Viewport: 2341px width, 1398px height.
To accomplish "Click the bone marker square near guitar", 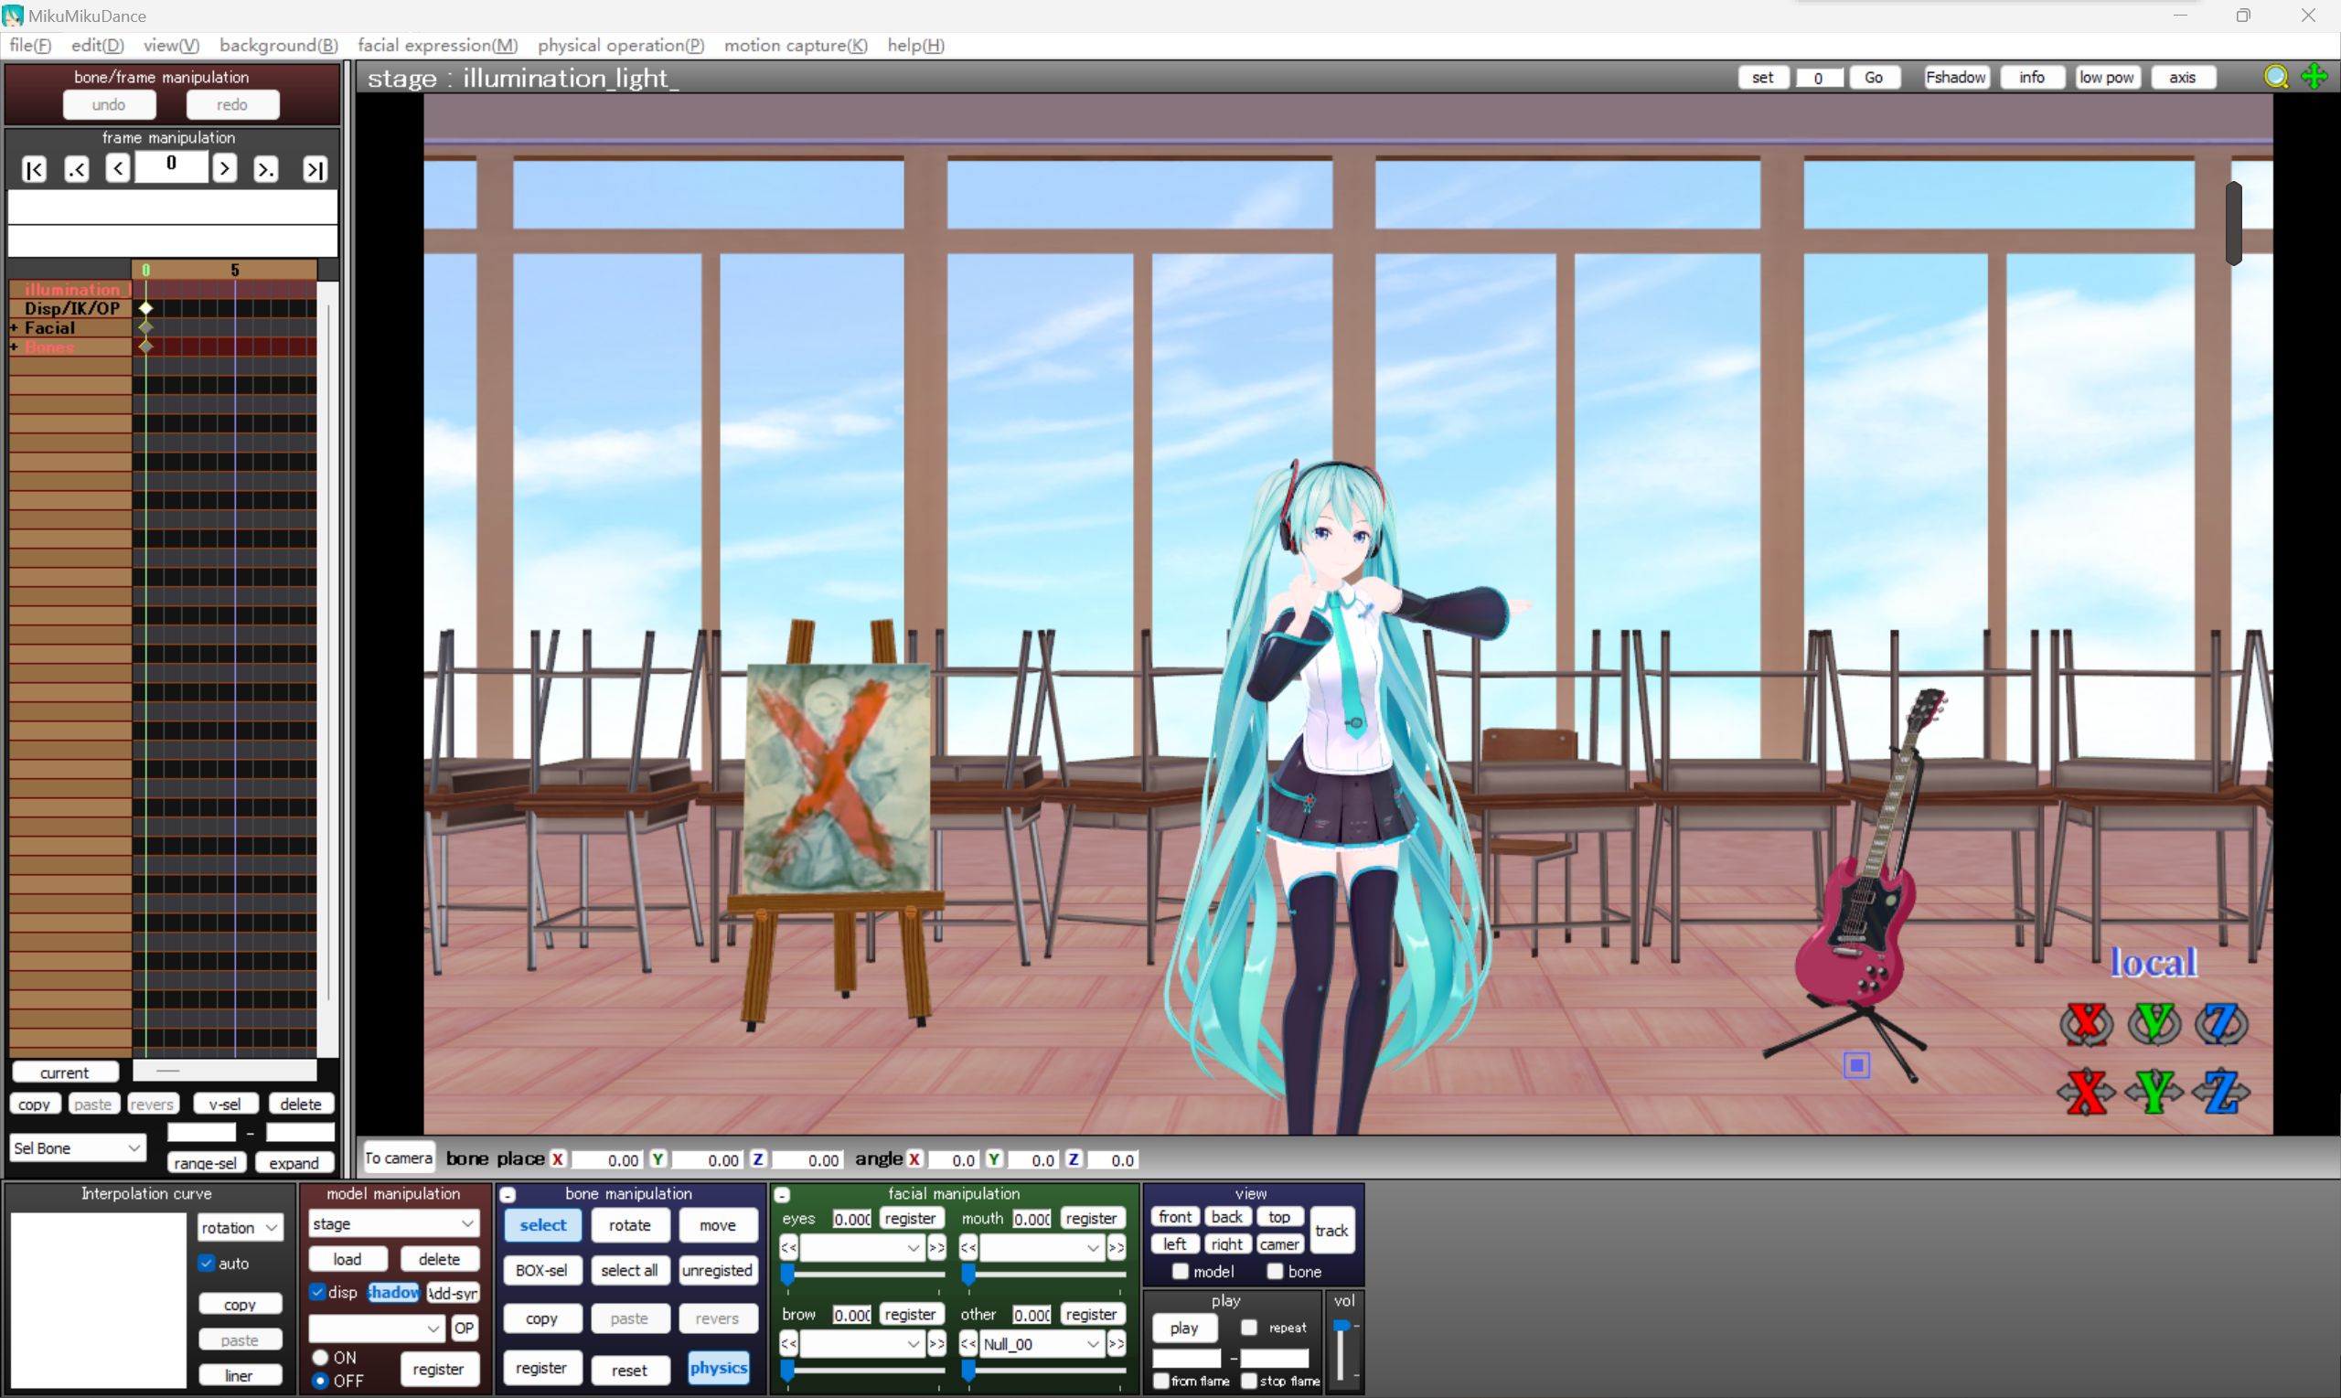I will point(1855,1065).
